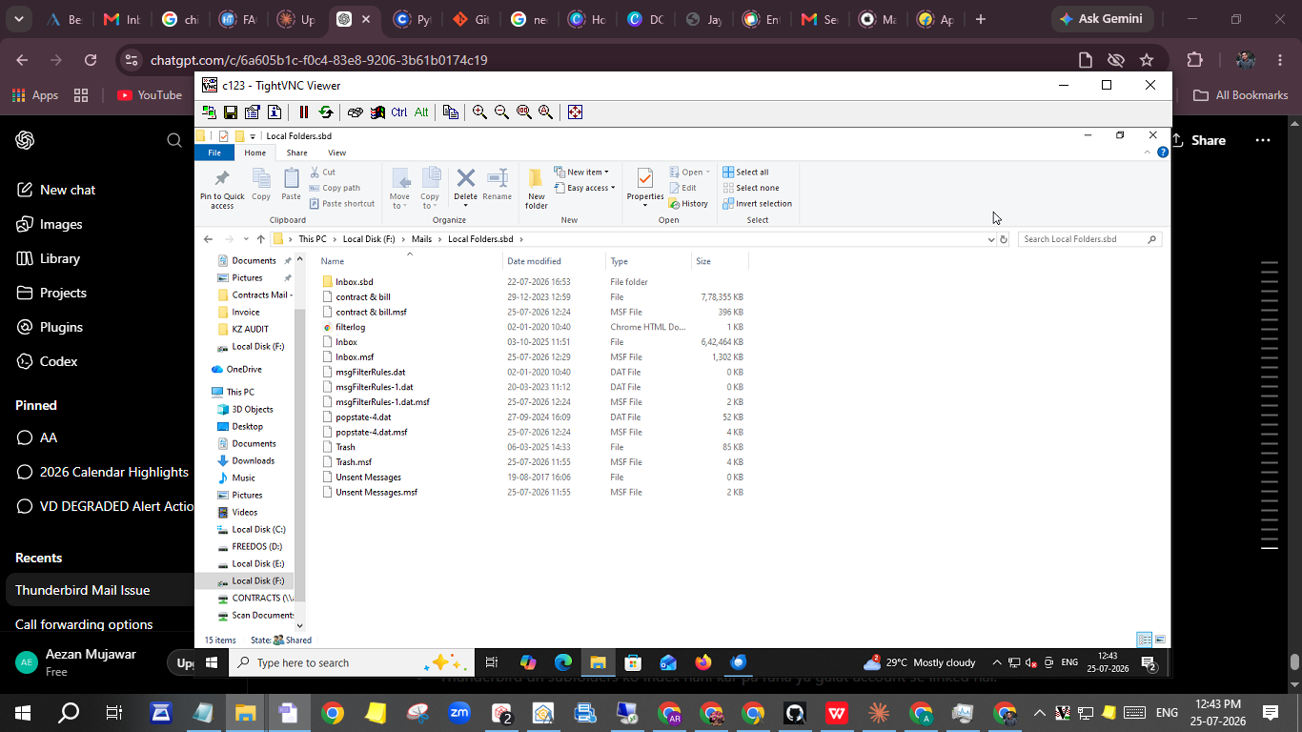Open the Delete dropdown arrow
Screen dimensions: 1302x732
[x=465, y=205]
